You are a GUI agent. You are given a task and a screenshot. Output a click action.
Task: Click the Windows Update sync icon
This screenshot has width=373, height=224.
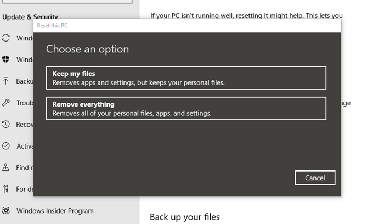[x=7, y=38]
